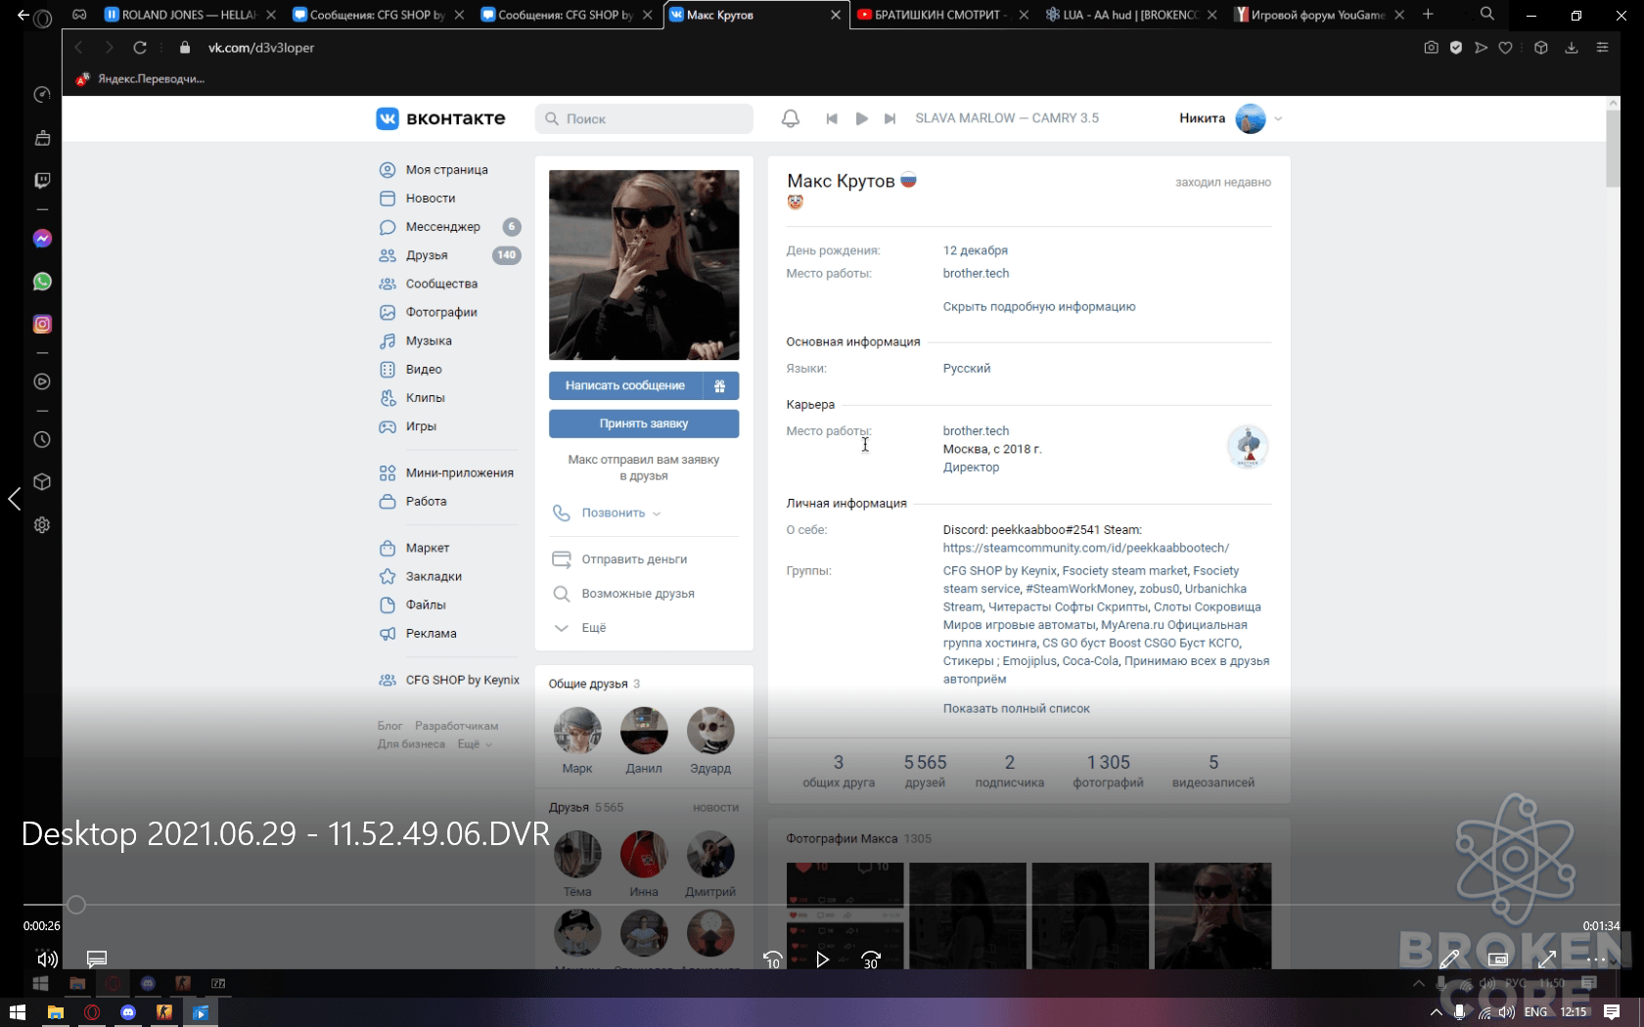Seek using the video progress slider handle
Image resolution: width=1644 pixels, height=1027 pixels.
(76, 905)
